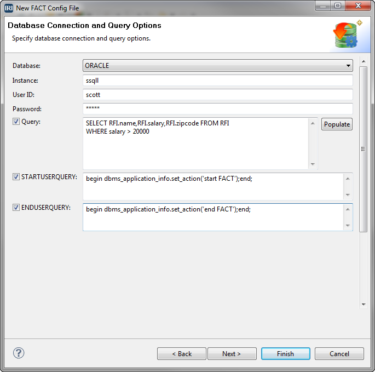Click the 'User ID:' label
The height and width of the screenshot is (372, 375).
coord(24,95)
